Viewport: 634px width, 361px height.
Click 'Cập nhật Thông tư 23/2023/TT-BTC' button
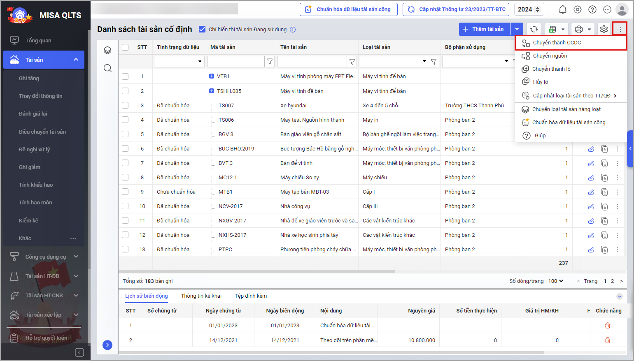click(456, 9)
